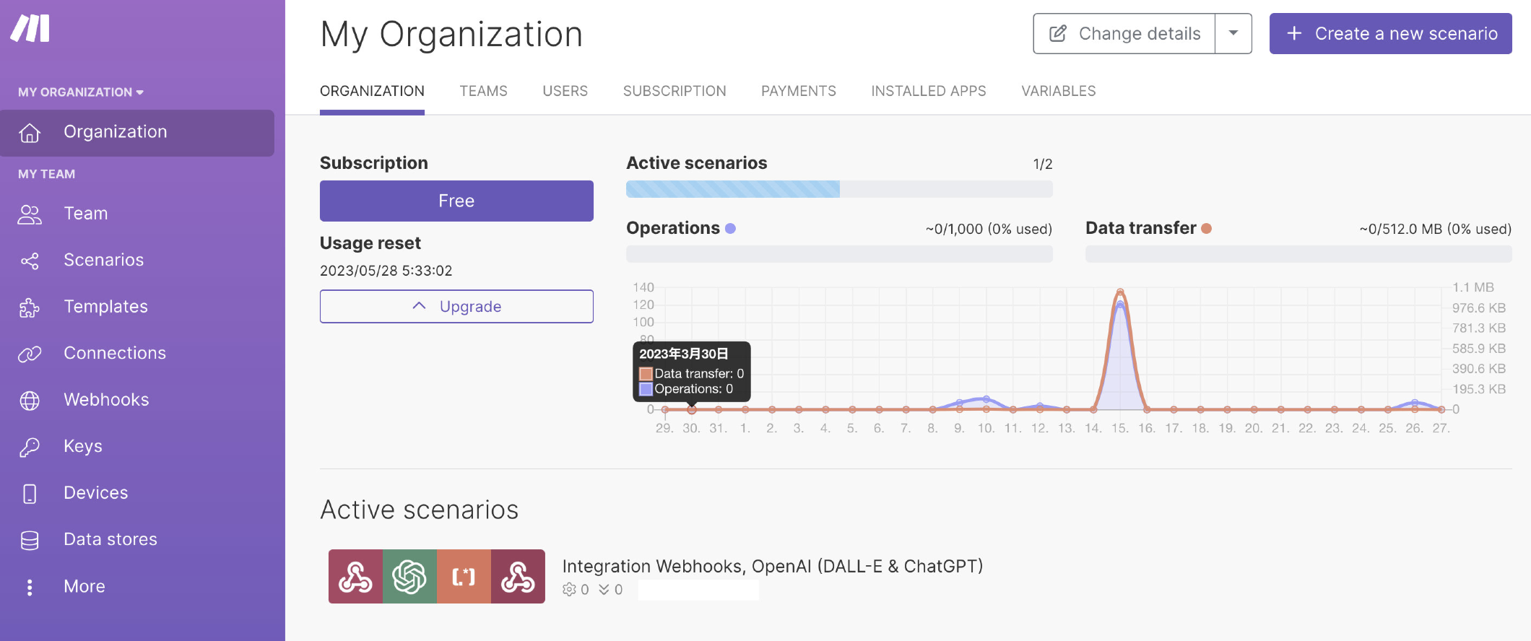Click the Devices phone icon
The image size is (1531, 641).
[30, 494]
